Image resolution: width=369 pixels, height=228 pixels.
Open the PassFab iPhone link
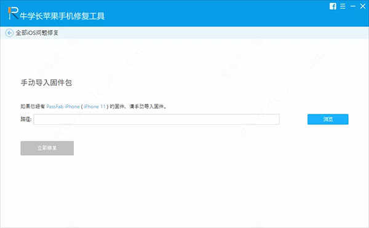click(63, 106)
